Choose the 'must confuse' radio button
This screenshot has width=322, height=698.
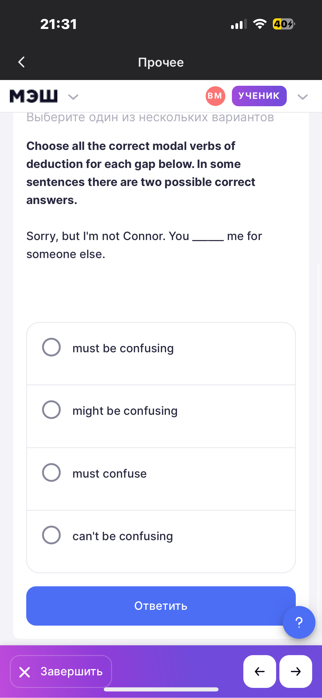pos(51,472)
